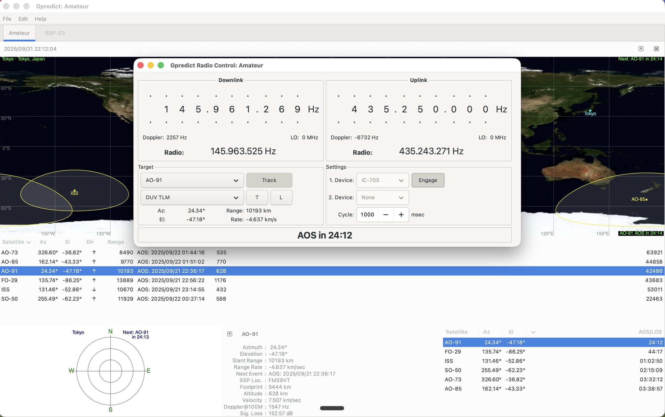Click minus to decrease cycle time
This screenshot has height=417, width=665.
click(x=386, y=215)
